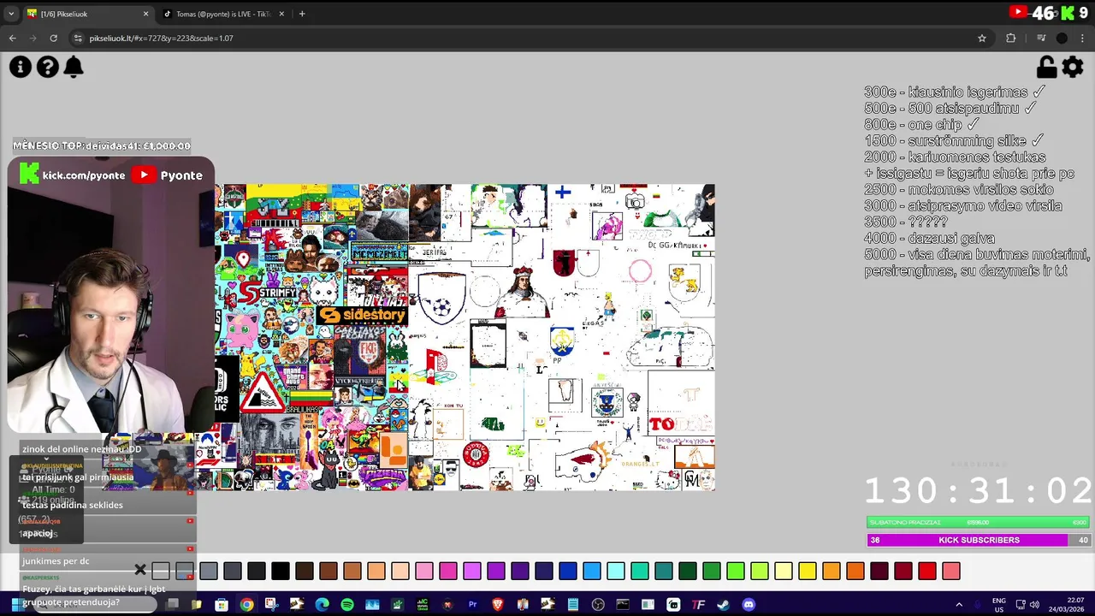This screenshot has height=616, width=1095.
Task: Switch to the [1/6] Pikseliuok tab
Action: click(86, 14)
